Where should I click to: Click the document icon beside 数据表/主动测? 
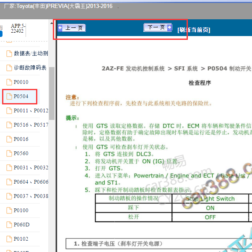[x=9, y=54]
